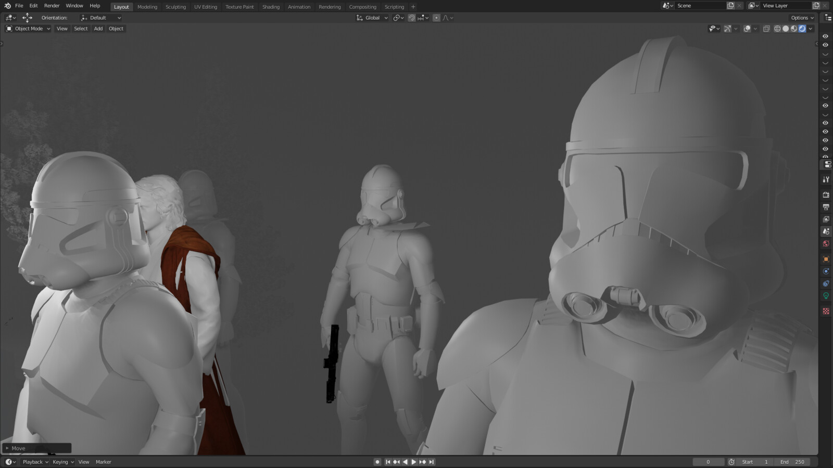Viewport: 833px width, 468px height.
Task: Open the Tool properties tab
Action: pos(826,179)
